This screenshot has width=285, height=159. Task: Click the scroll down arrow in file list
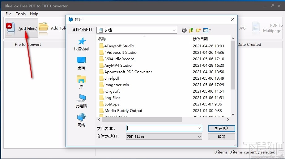(233, 114)
